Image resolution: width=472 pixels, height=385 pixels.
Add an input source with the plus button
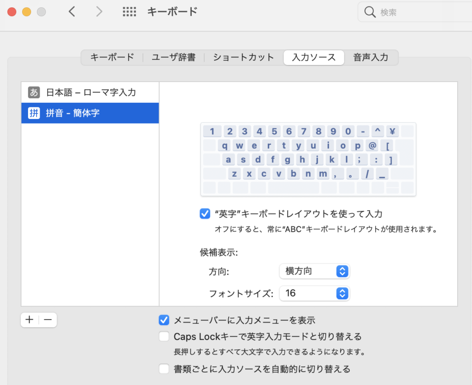(x=29, y=320)
